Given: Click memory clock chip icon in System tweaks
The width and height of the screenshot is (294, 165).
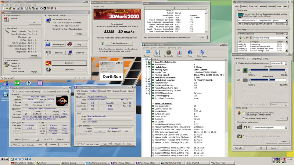Looking at the screenshot, I should coord(245,80).
